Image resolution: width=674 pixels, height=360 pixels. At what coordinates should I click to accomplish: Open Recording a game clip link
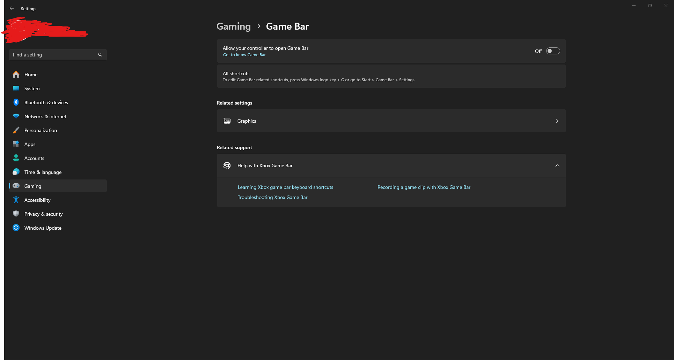click(x=424, y=187)
